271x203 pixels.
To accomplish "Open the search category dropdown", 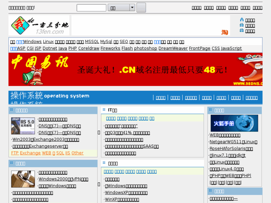I will [121, 7].
